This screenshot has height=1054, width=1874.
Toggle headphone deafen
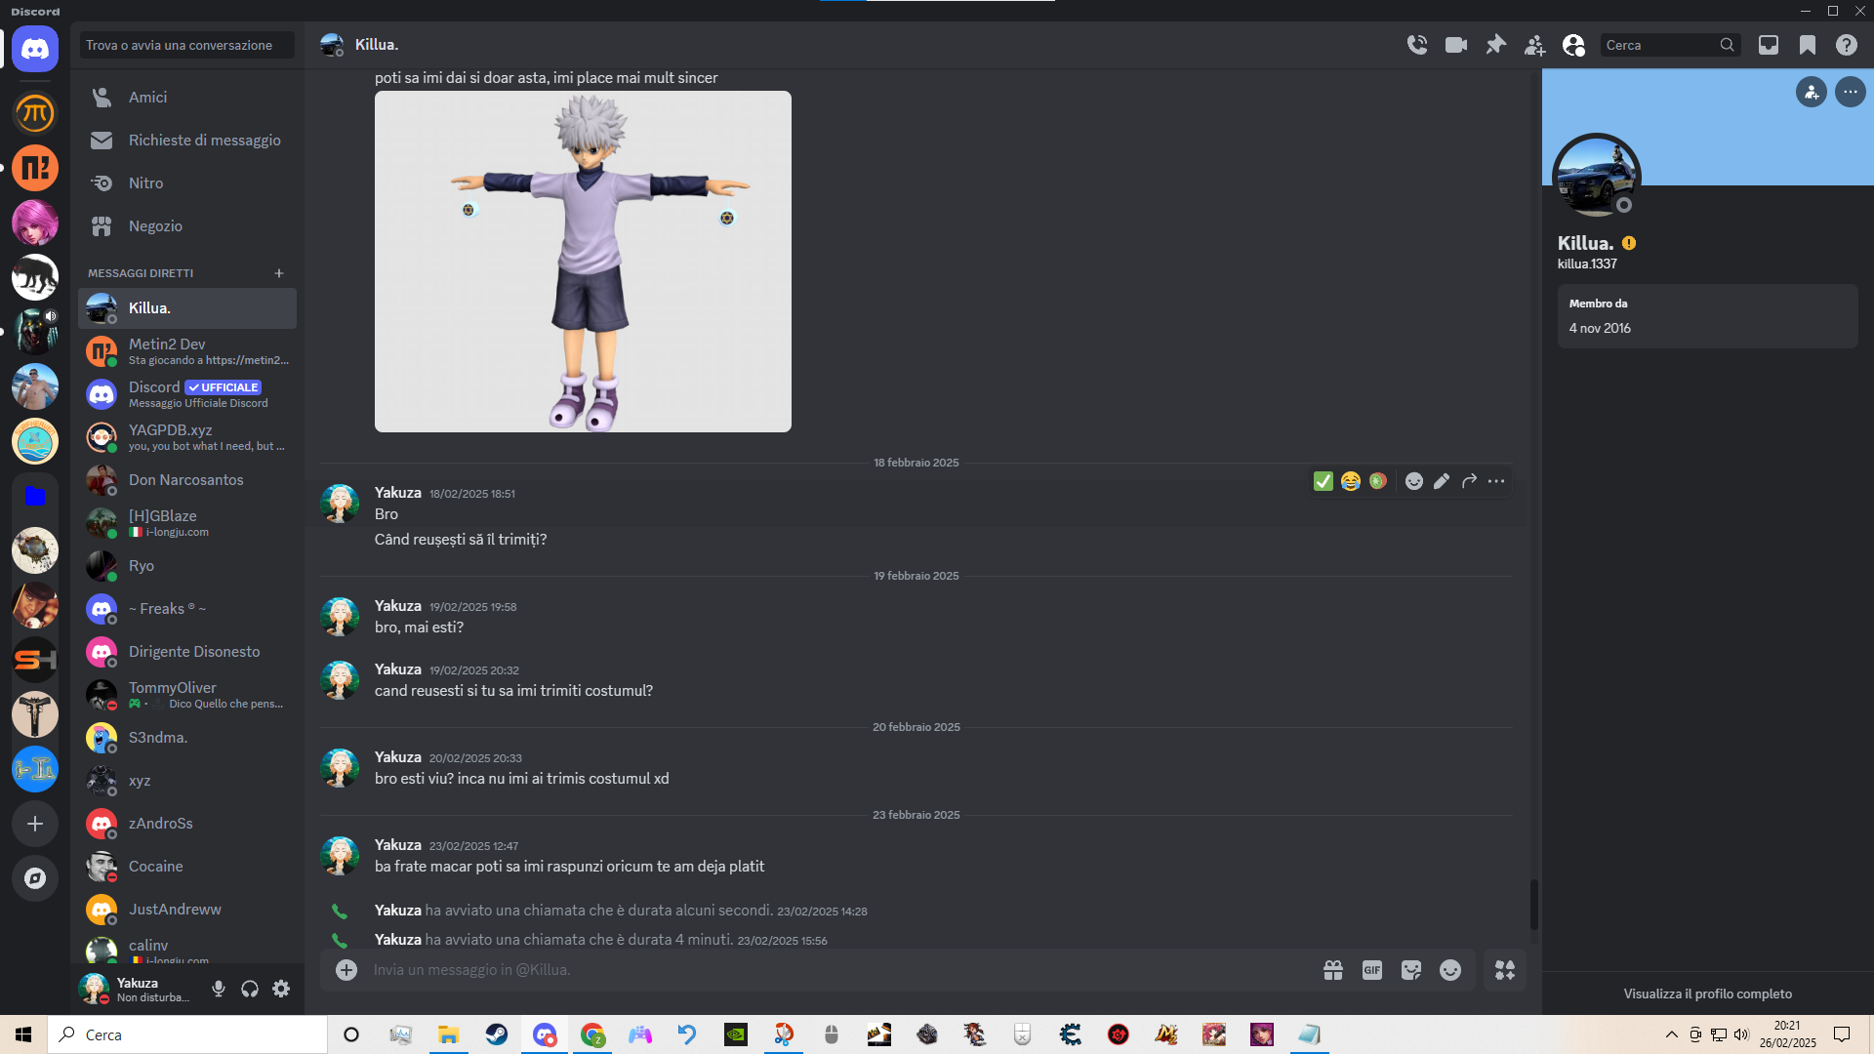point(250,989)
